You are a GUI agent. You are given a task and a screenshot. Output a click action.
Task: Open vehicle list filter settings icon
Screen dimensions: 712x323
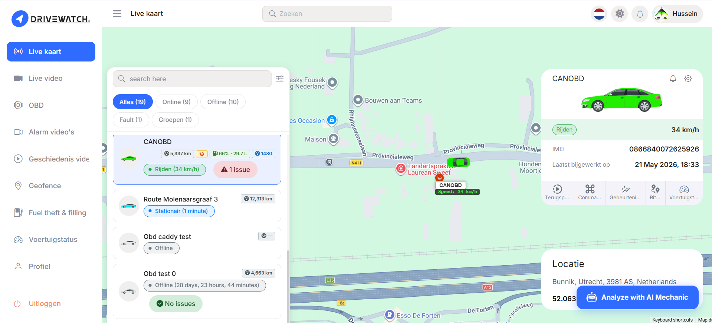280,79
